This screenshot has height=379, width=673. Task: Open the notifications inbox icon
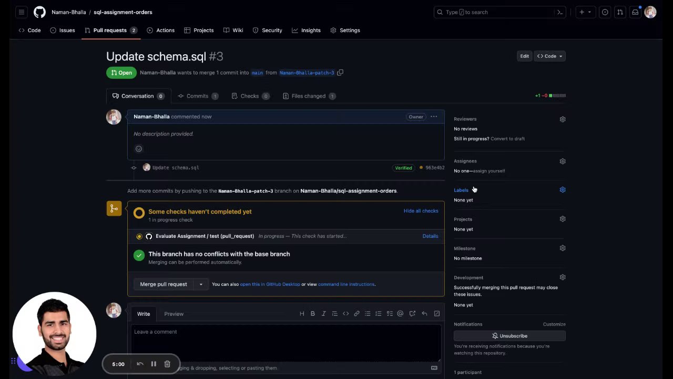pyautogui.click(x=635, y=12)
